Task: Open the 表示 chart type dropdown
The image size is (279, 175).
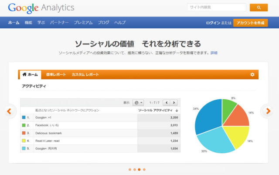Action: point(138,102)
